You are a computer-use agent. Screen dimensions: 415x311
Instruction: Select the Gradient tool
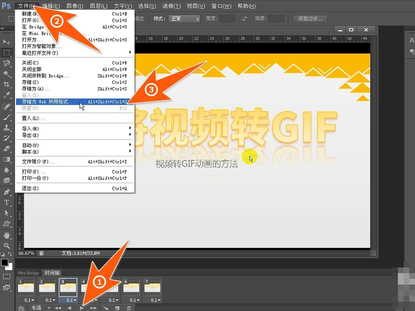(7, 159)
